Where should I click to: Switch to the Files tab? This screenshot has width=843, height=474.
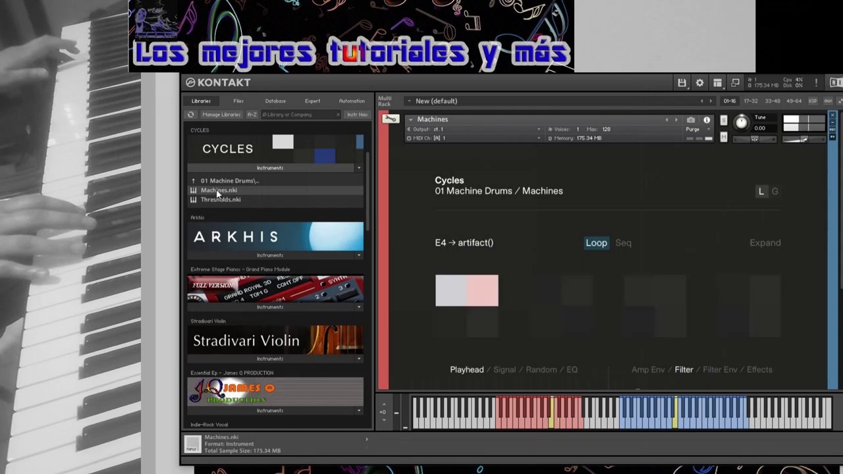click(x=238, y=101)
